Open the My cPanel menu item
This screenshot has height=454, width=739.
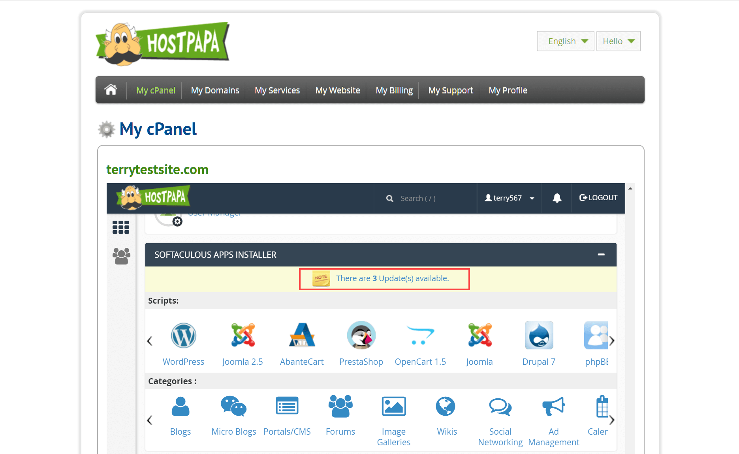point(156,90)
